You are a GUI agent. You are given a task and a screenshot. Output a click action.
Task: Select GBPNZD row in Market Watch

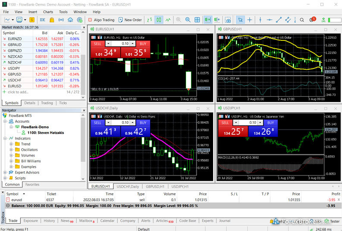point(41,50)
